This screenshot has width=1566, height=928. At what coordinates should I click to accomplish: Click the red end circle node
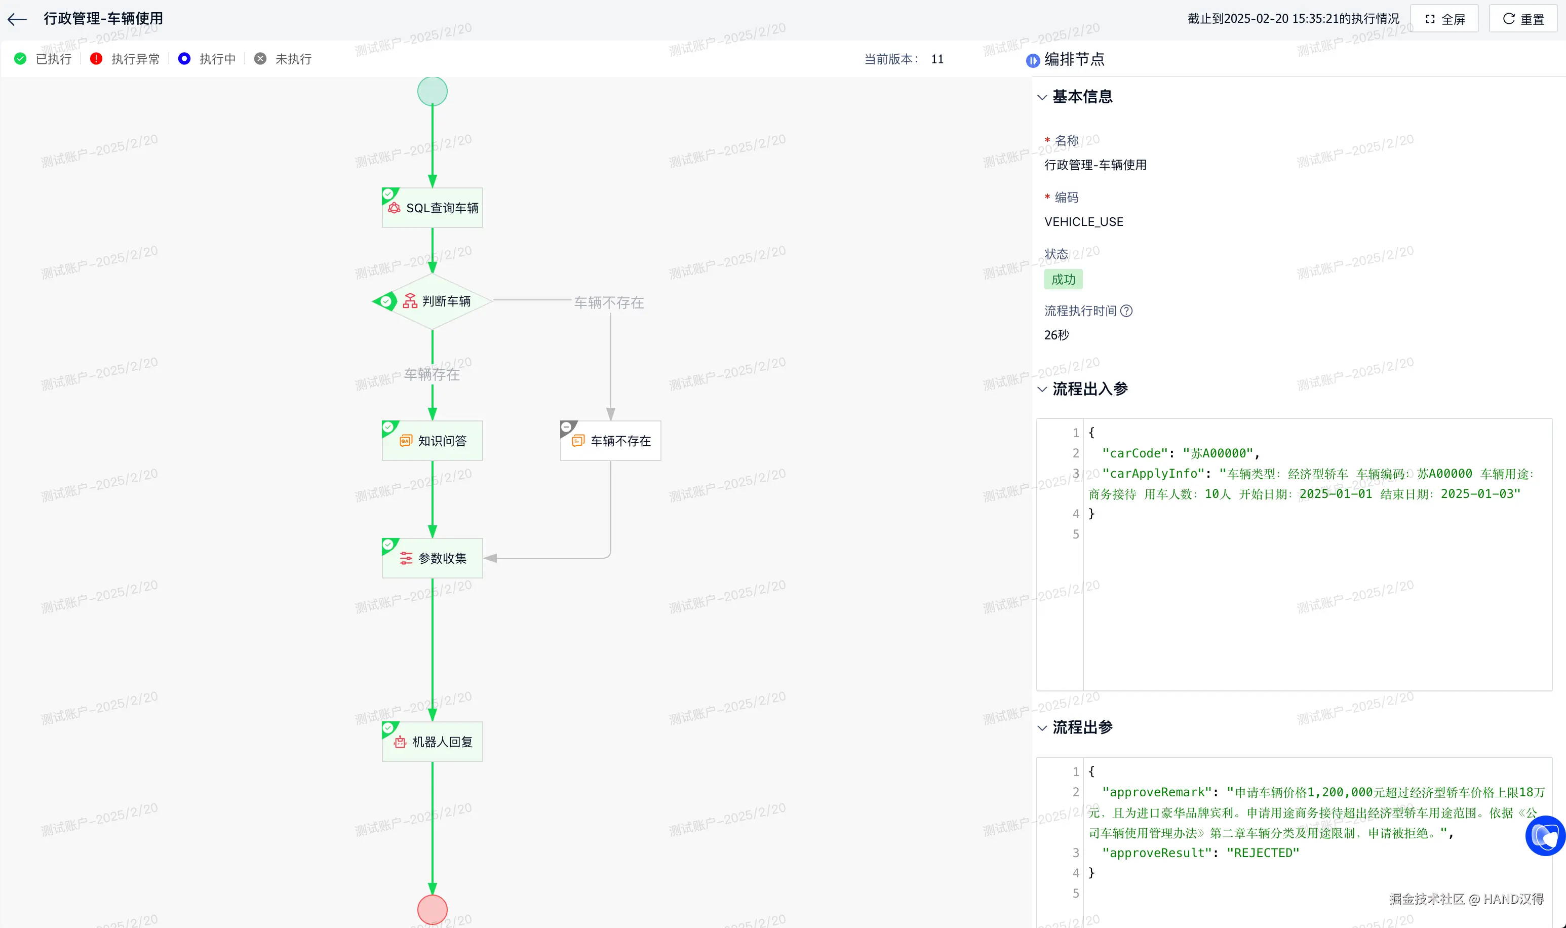432,909
